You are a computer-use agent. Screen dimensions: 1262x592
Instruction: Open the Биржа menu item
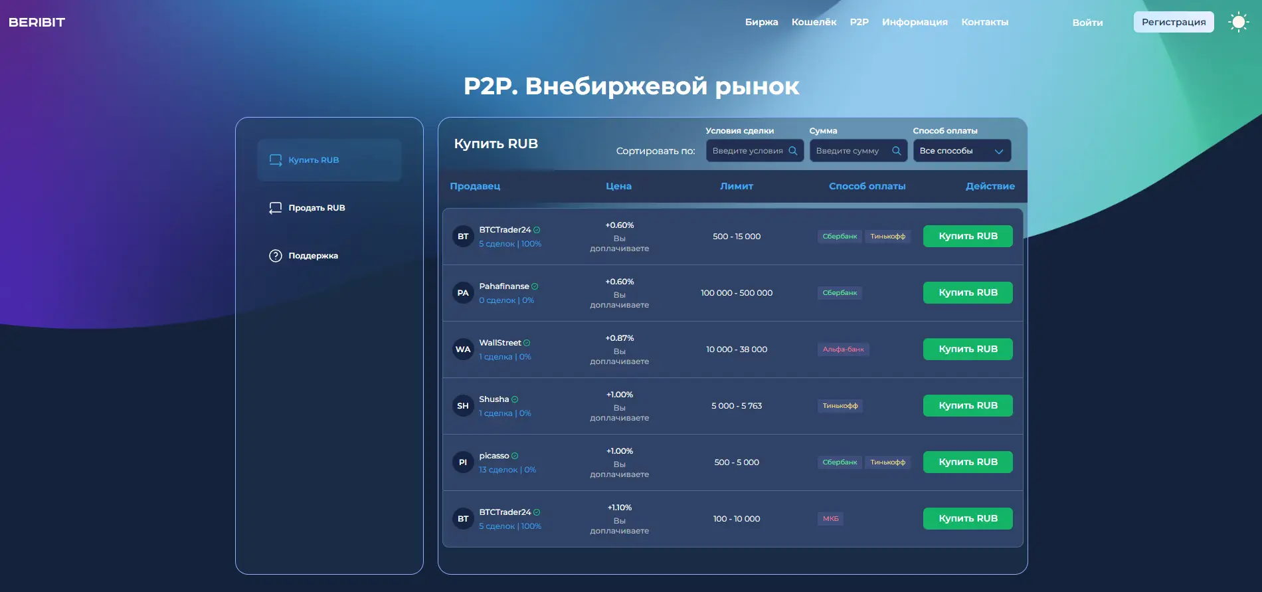(761, 22)
